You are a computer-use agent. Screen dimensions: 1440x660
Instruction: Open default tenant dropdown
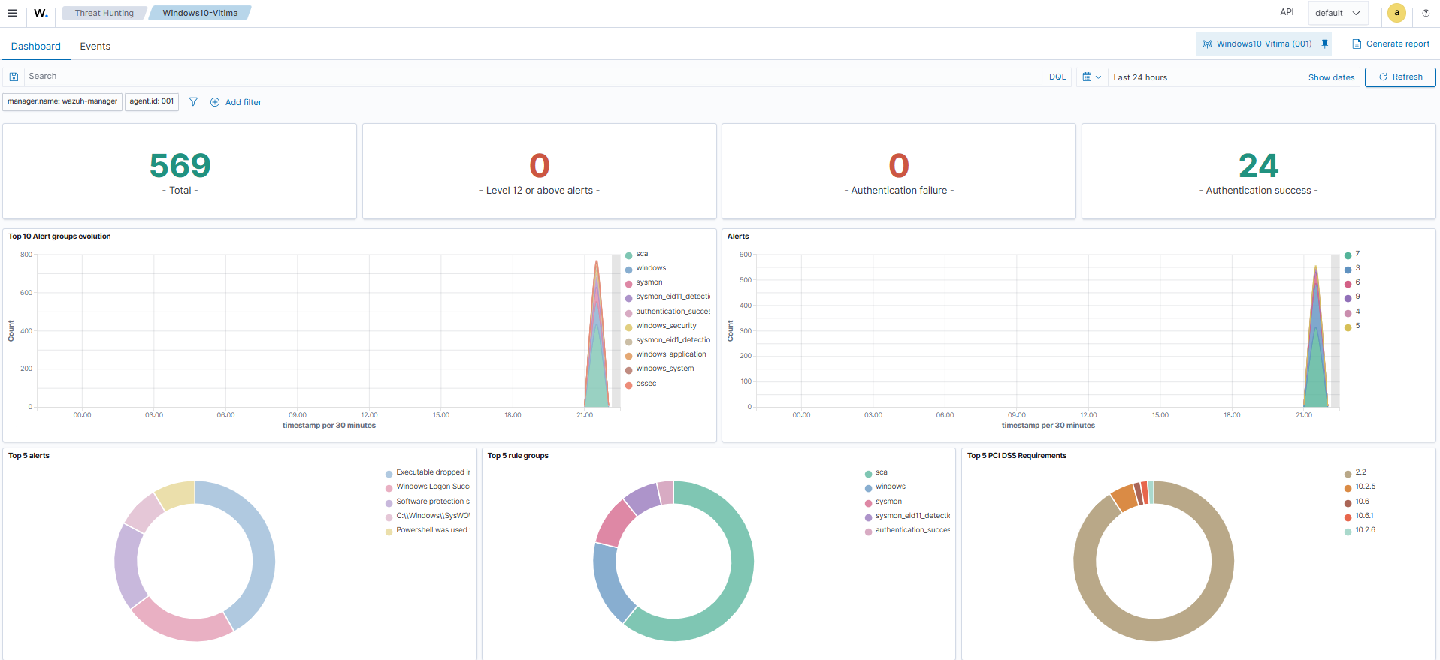click(1338, 13)
